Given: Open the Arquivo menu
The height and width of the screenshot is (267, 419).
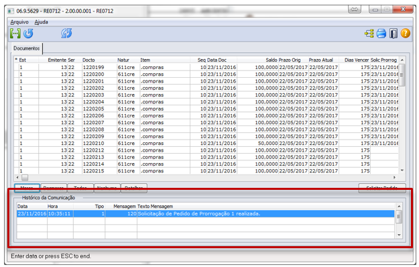Looking at the screenshot, I should (x=19, y=22).
